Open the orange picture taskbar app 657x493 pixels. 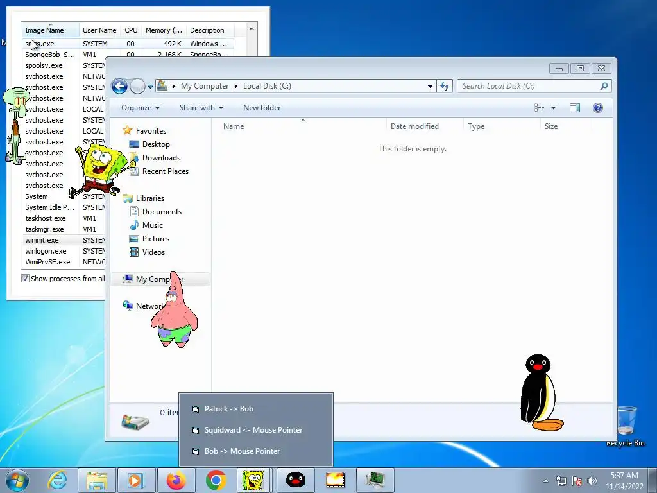pyautogui.click(x=335, y=480)
